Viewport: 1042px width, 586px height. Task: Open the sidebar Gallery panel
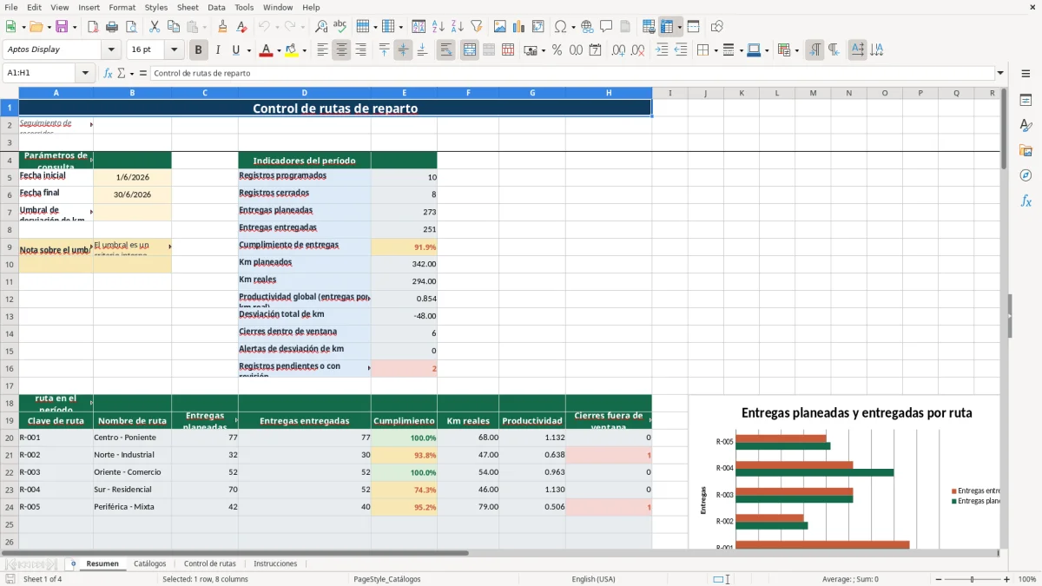(1026, 151)
